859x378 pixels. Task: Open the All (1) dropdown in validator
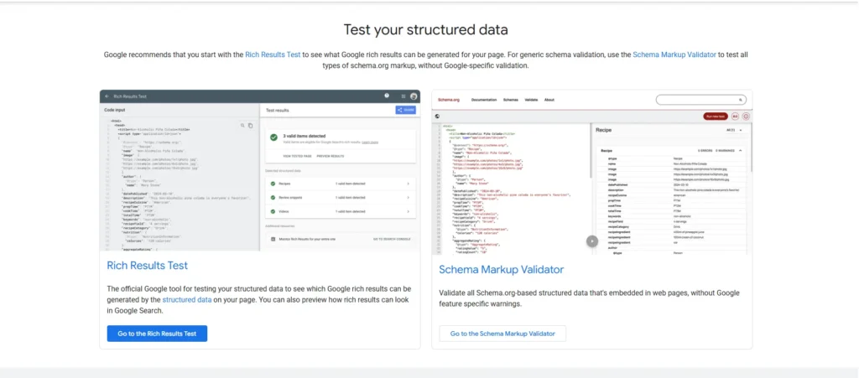pyautogui.click(x=730, y=130)
